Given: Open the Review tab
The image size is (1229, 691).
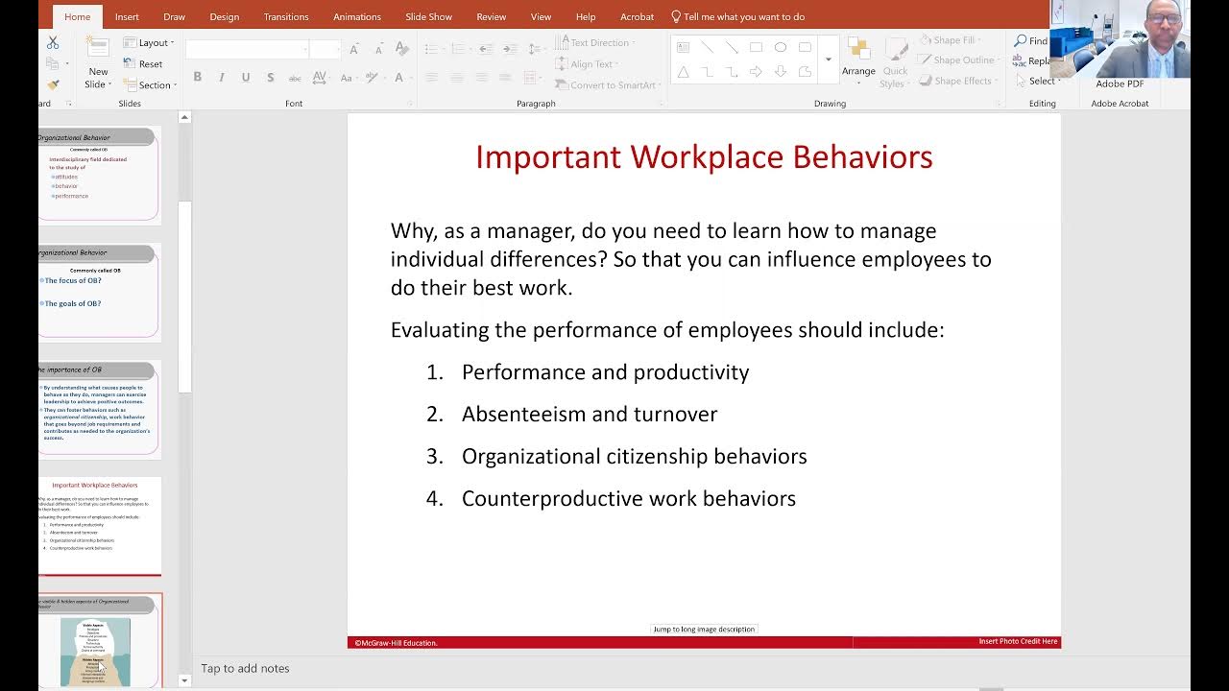Looking at the screenshot, I should 491,16.
